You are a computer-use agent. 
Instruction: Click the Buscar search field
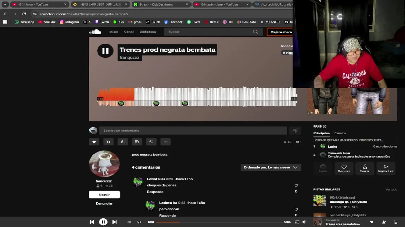tap(213, 32)
